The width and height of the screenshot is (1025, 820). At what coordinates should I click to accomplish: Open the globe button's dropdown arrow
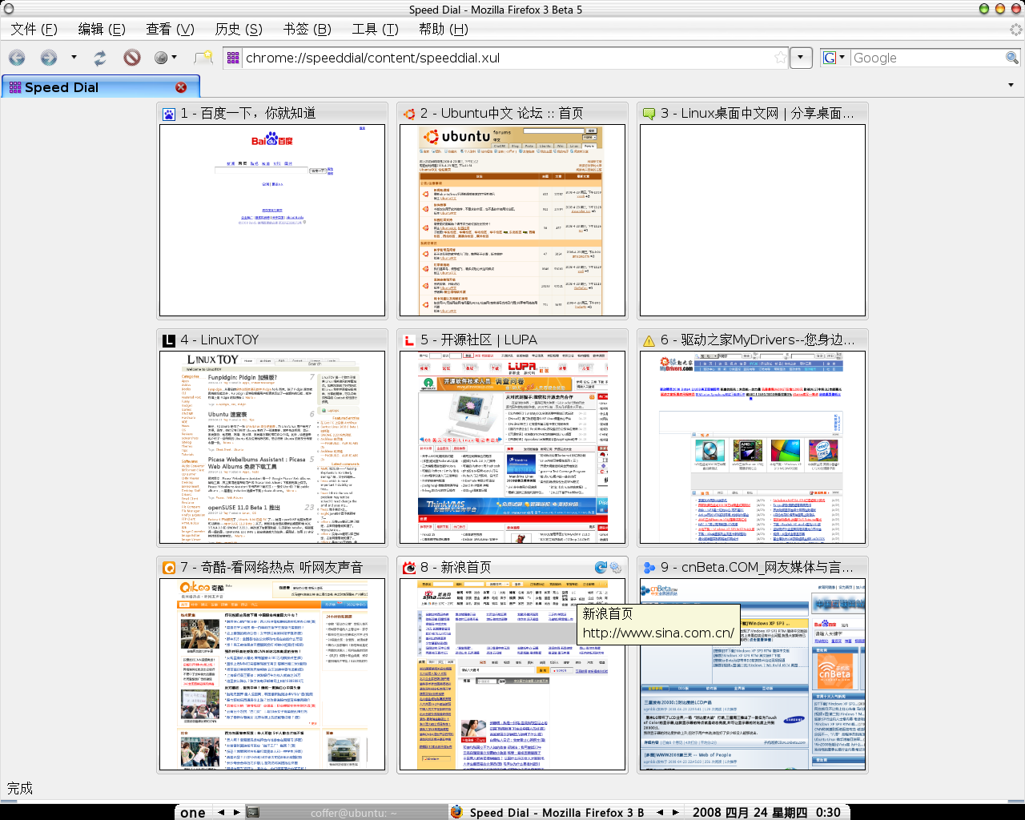(174, 58)
